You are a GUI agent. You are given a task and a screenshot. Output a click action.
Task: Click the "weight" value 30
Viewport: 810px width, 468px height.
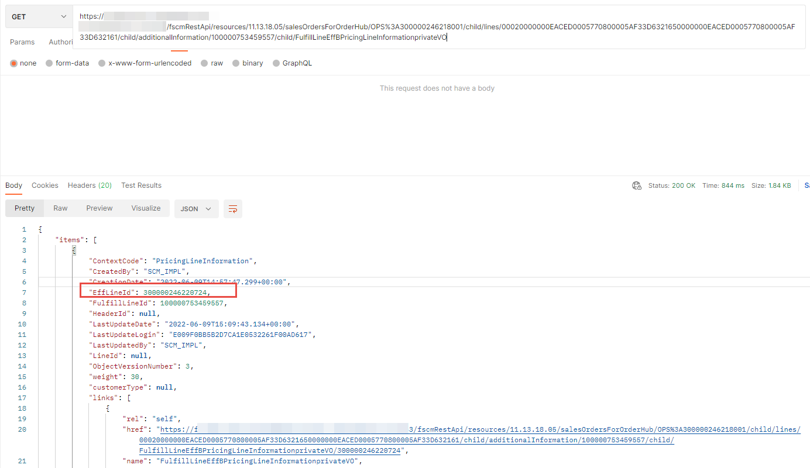pyautogui.click(x=135, y=377)
